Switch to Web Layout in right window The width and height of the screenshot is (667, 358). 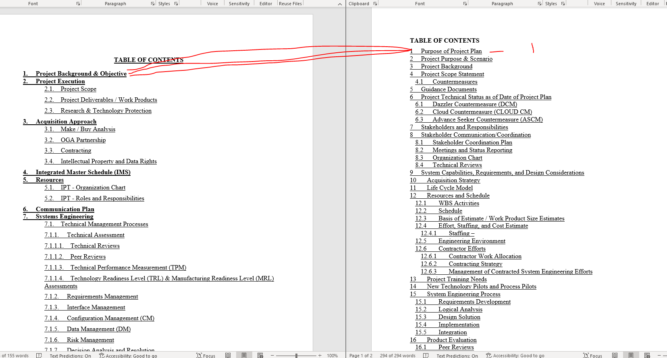647,355
